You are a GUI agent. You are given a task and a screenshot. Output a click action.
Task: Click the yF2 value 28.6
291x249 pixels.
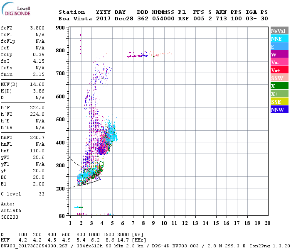[39, 157]
